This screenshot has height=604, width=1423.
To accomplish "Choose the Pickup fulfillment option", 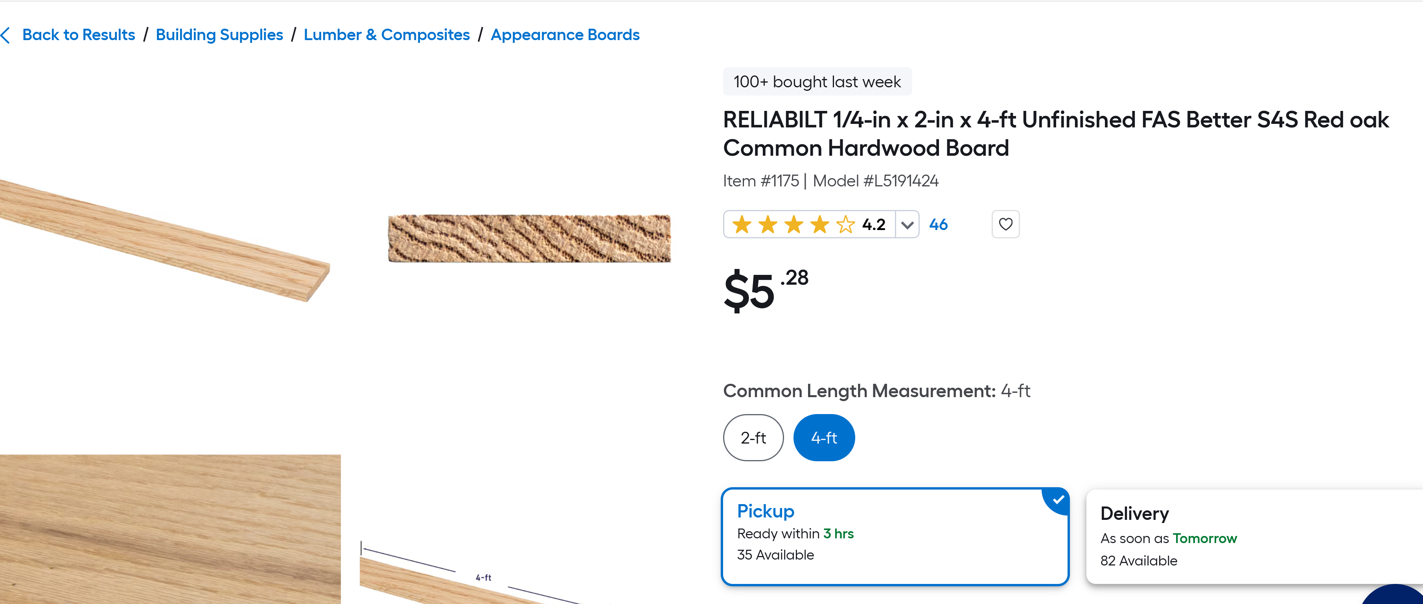I will point(895,536).
